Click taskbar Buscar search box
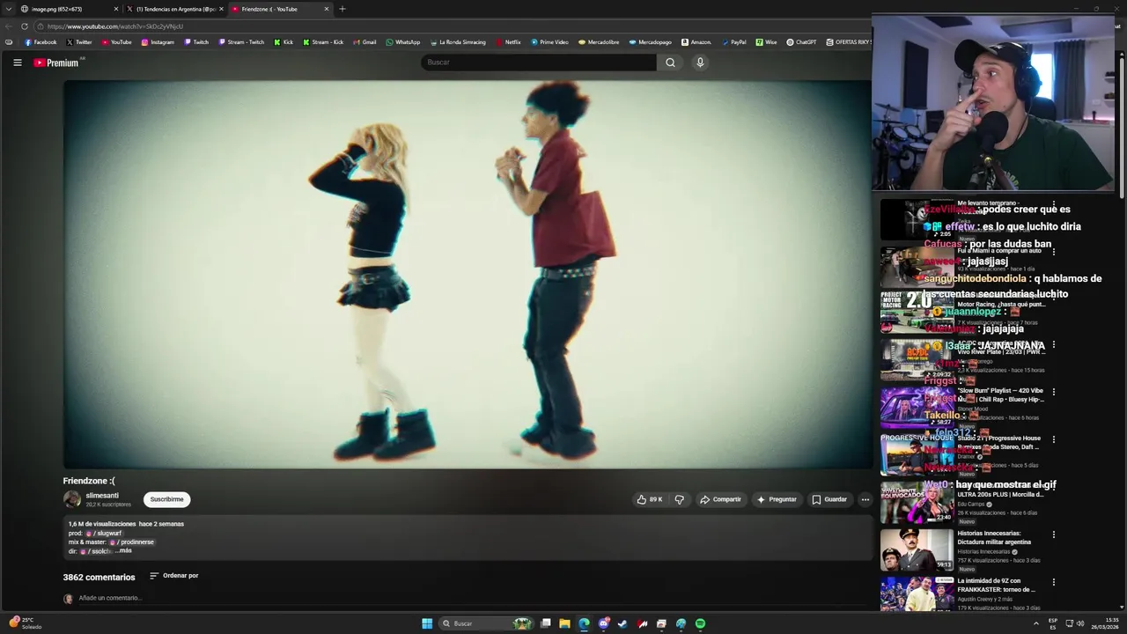The width and height of the screenshot is (1127, 634). 485,623
